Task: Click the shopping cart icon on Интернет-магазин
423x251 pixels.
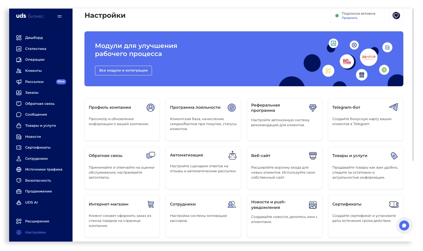Action: [x=151, y=204]
